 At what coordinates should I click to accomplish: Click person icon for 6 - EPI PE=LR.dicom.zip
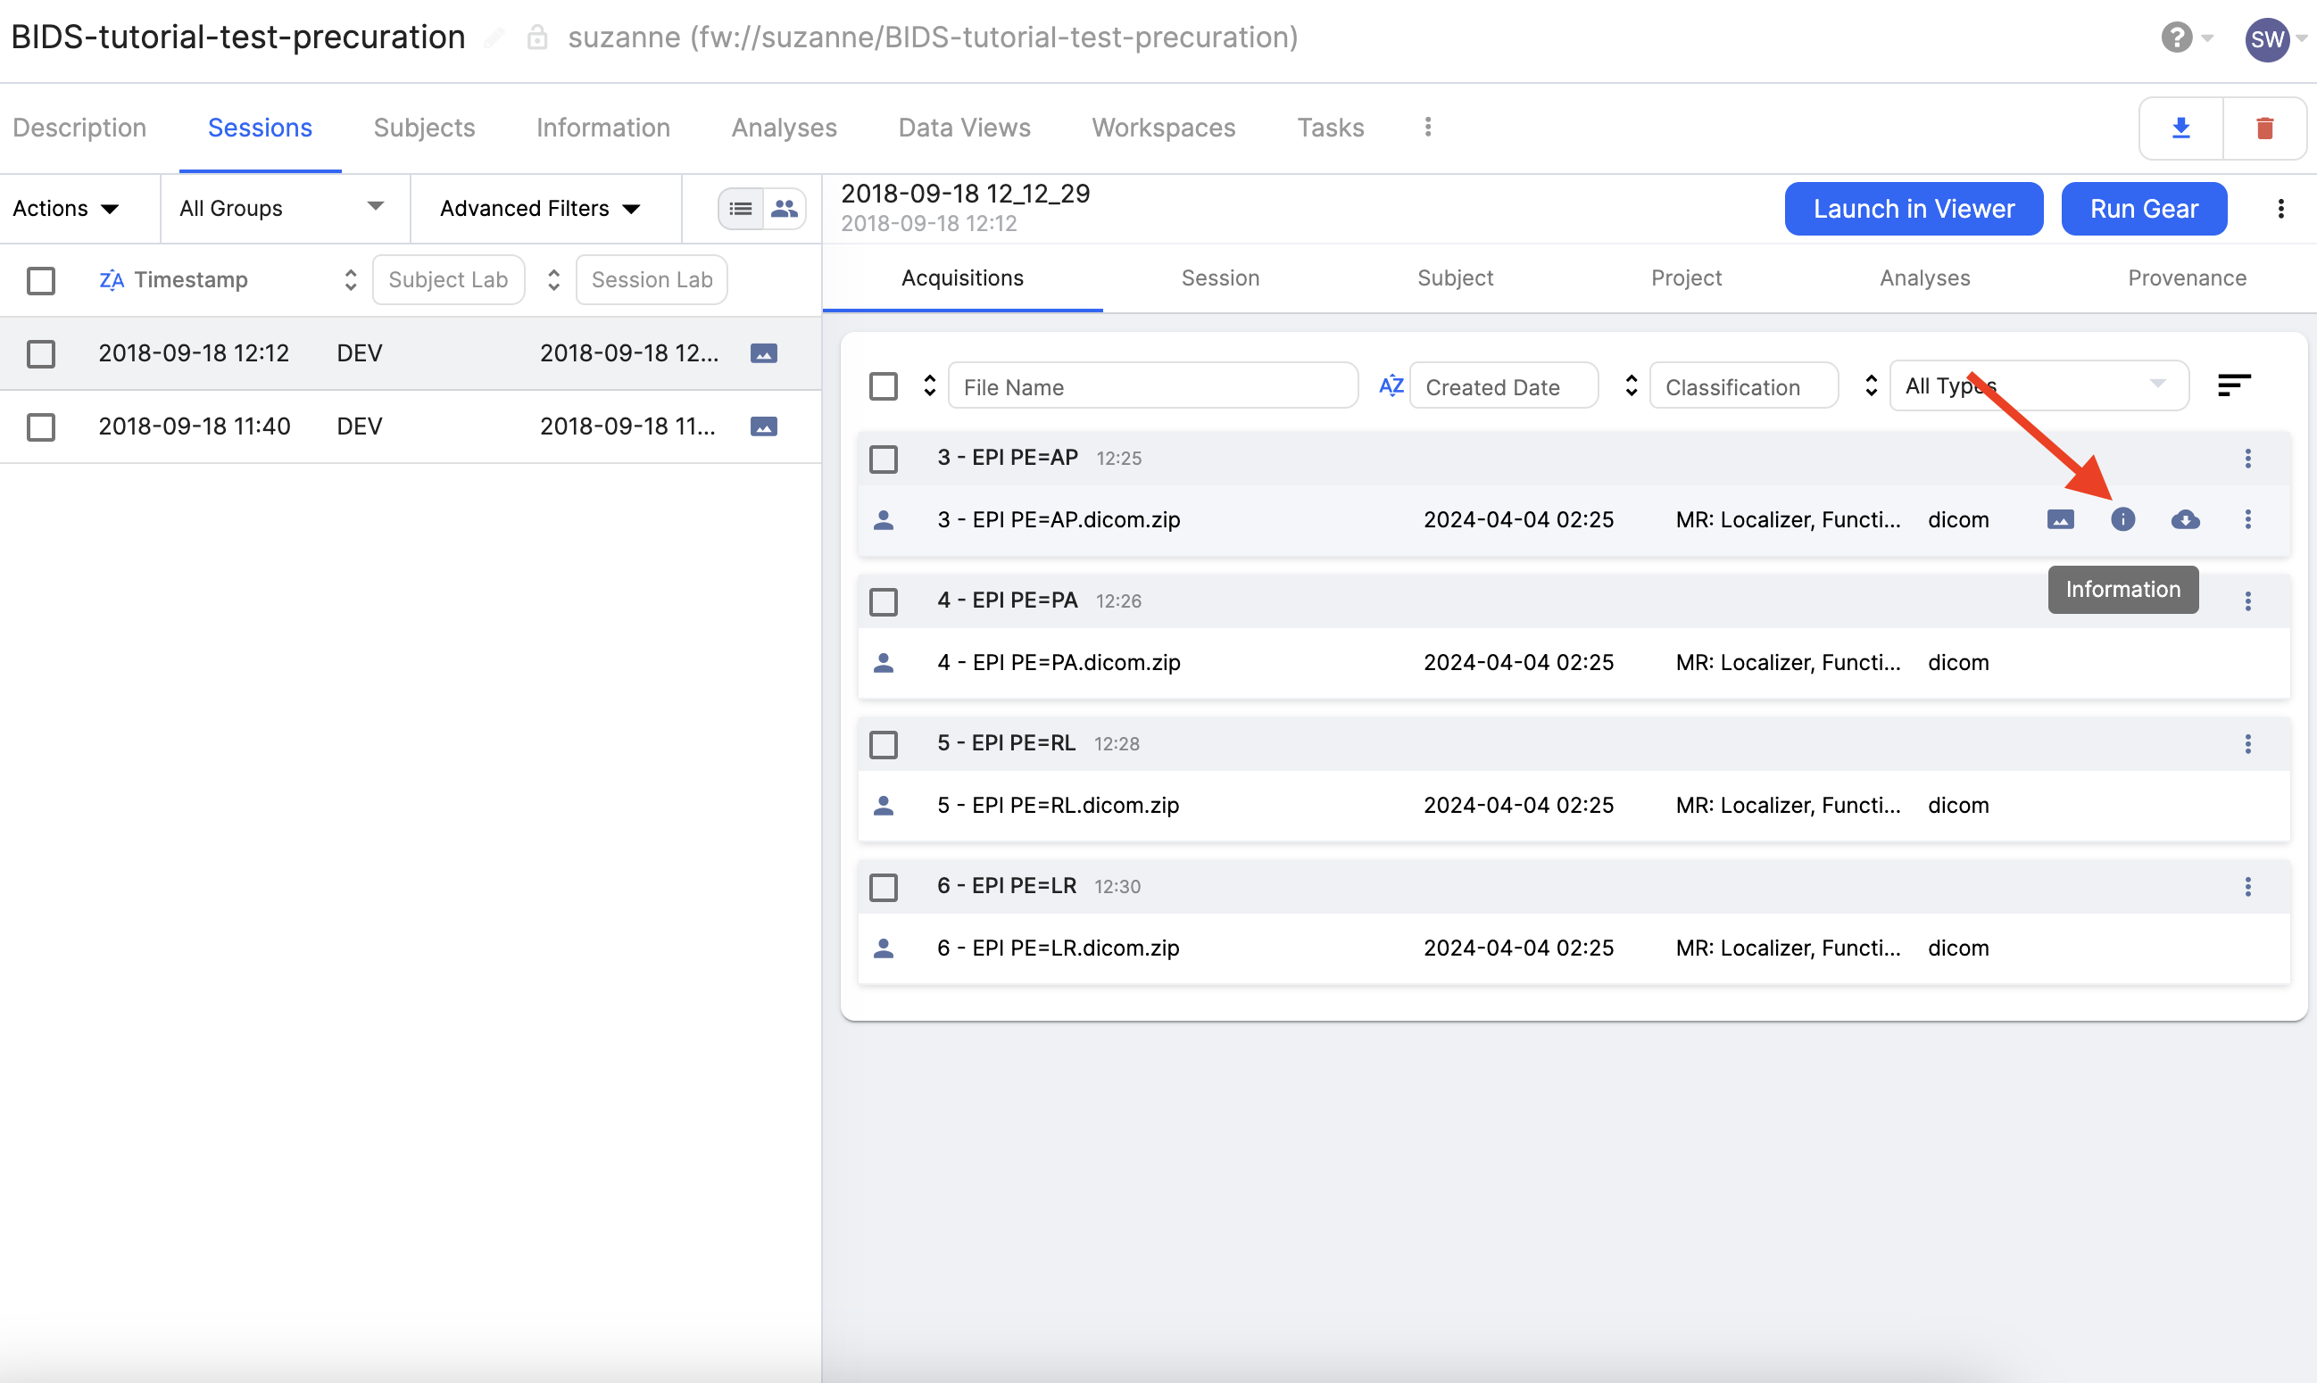click(884, 948)
